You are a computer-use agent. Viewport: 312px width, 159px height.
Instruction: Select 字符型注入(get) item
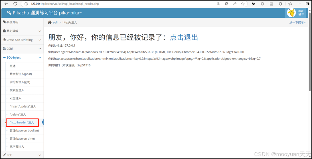click(x=20, y=82)
